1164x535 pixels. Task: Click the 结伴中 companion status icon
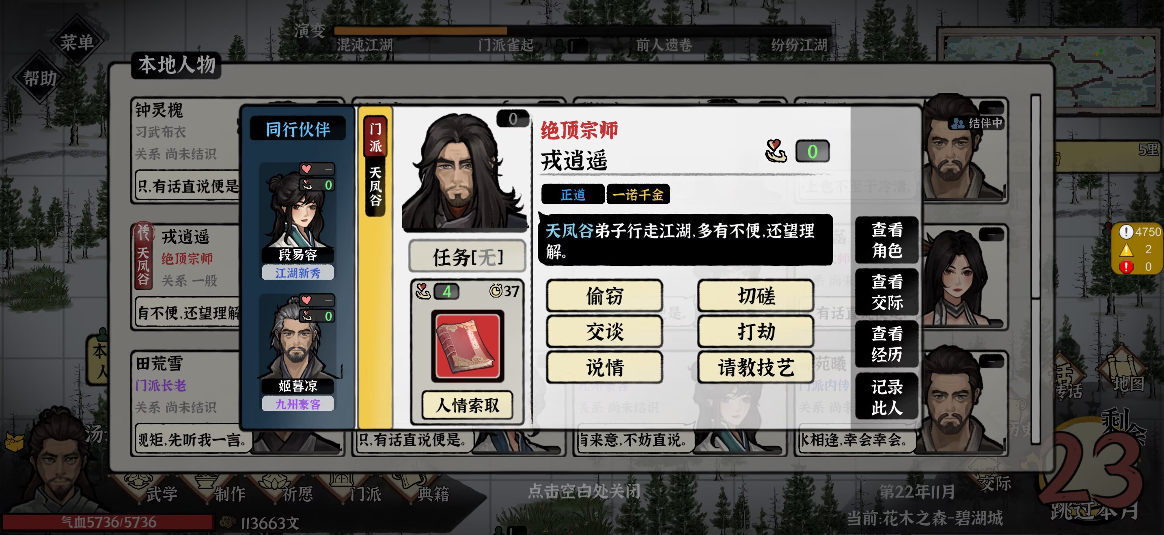(957, 123)
